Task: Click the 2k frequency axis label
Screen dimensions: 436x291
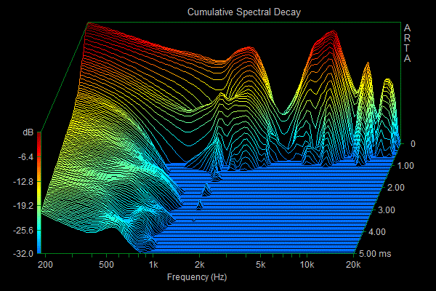Action: (199, 265)
